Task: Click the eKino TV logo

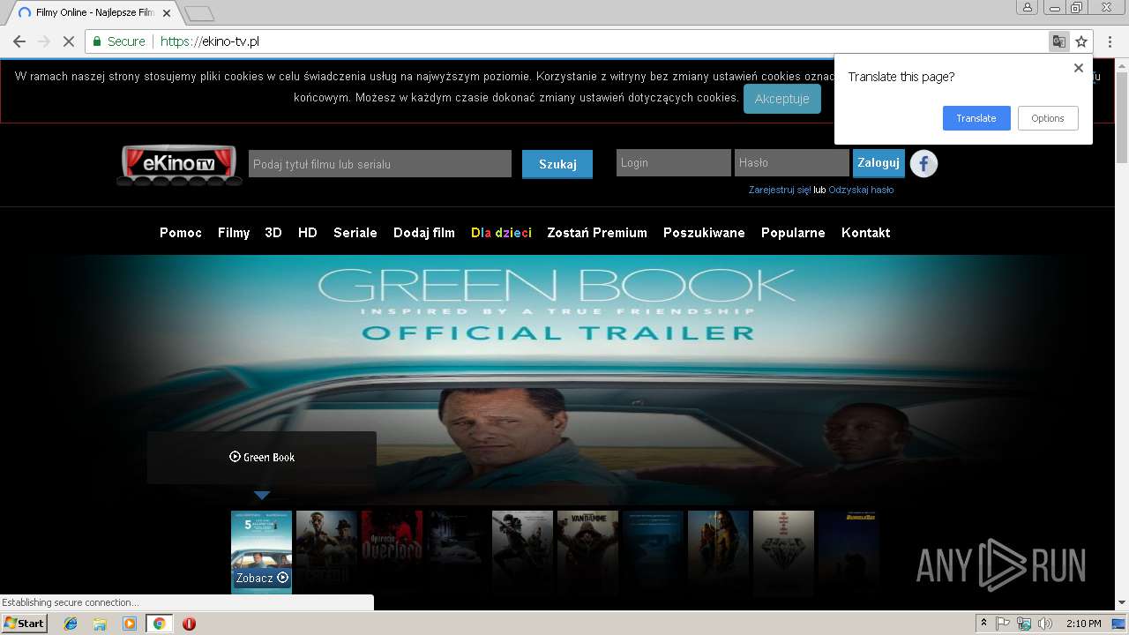Action: (x=179, y=164)
